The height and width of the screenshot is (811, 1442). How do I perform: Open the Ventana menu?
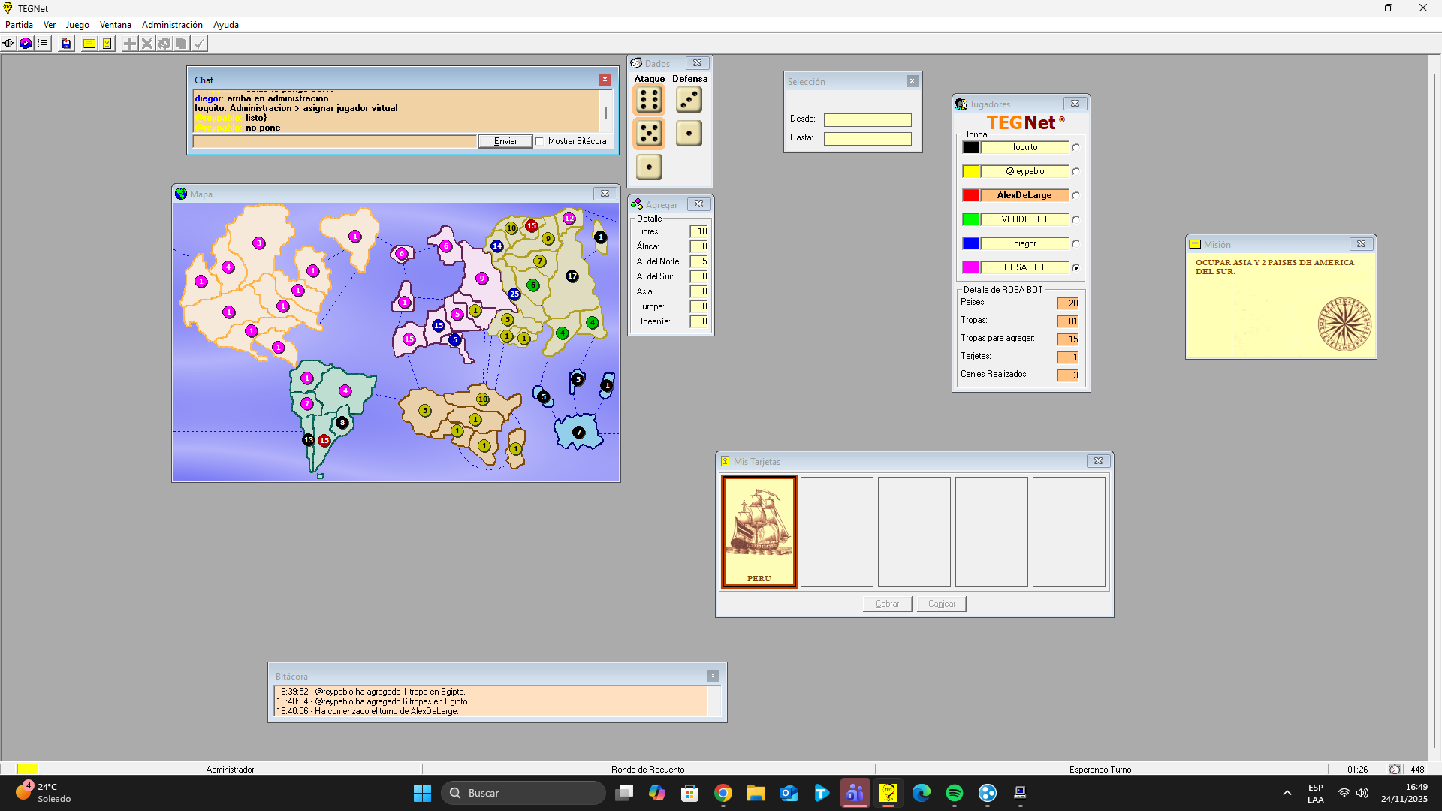click(115, 25)
